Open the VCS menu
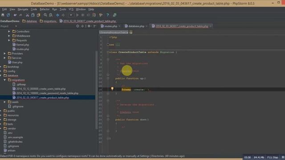 71,9
